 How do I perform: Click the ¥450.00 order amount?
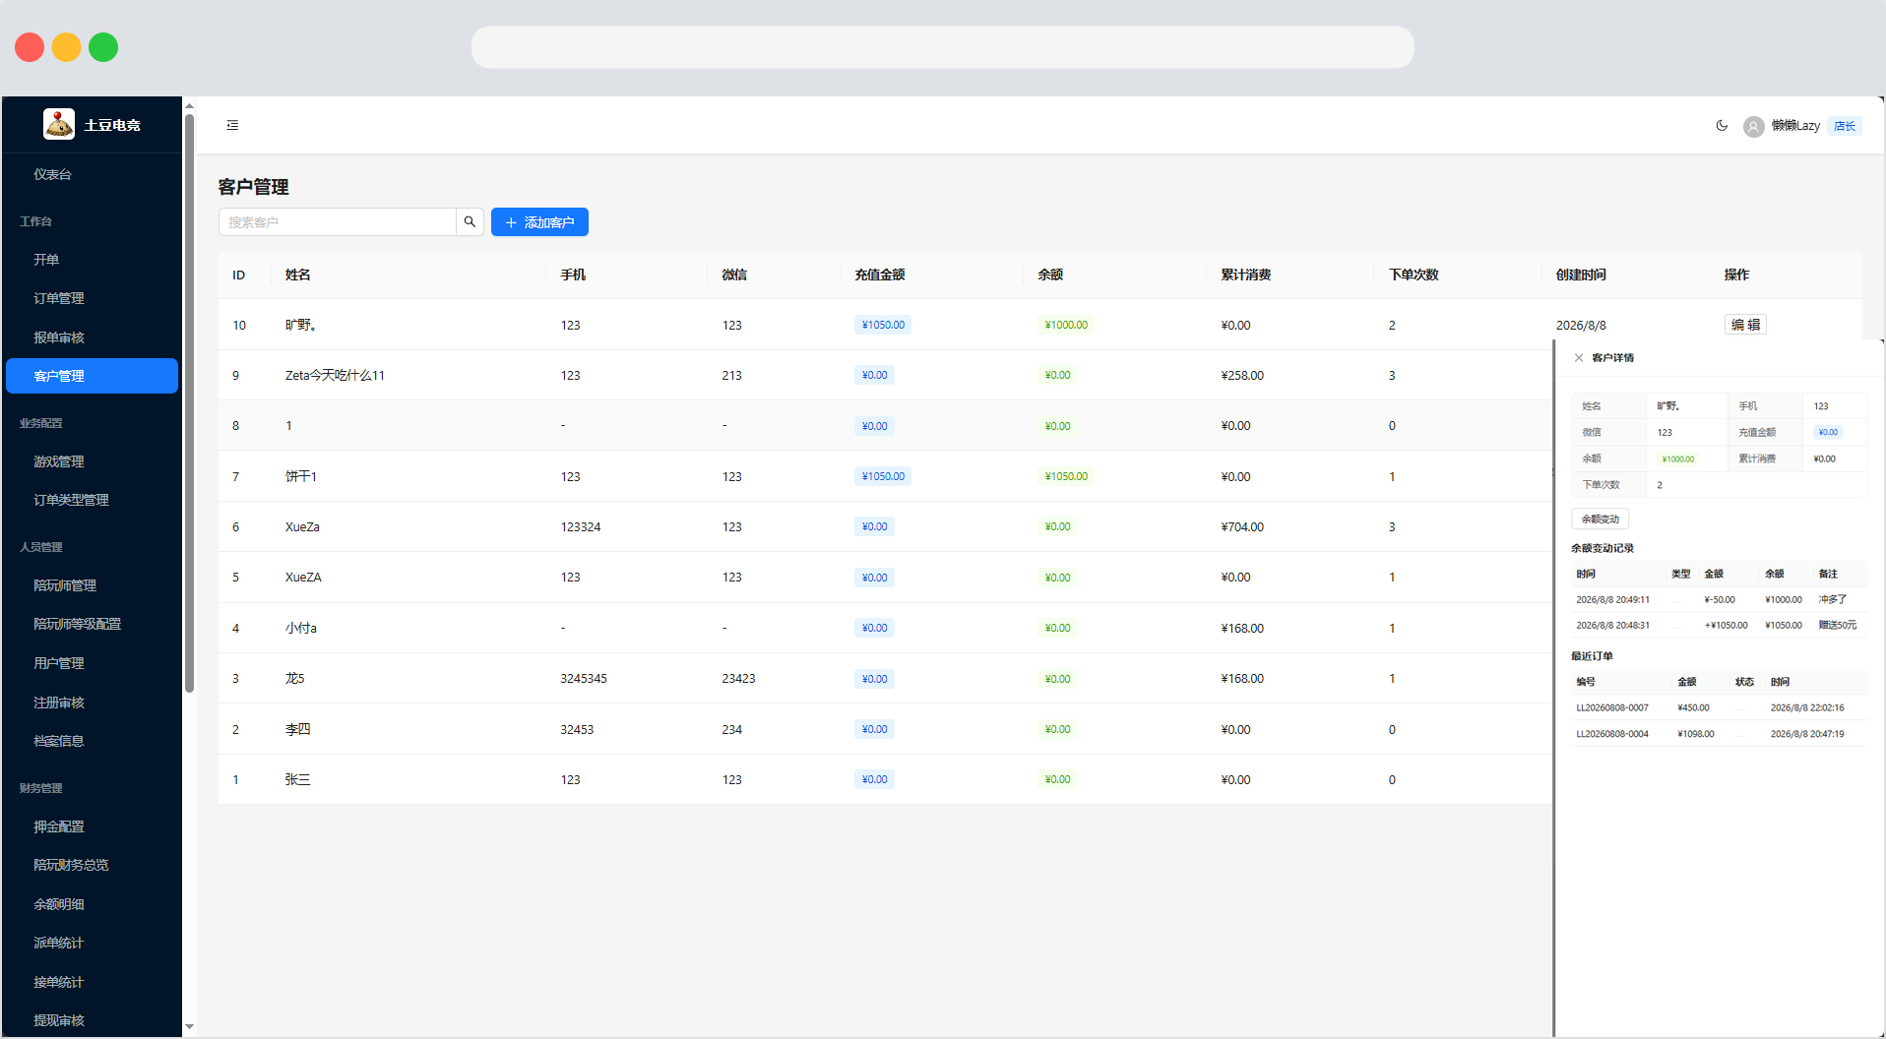click(1693, 707)
